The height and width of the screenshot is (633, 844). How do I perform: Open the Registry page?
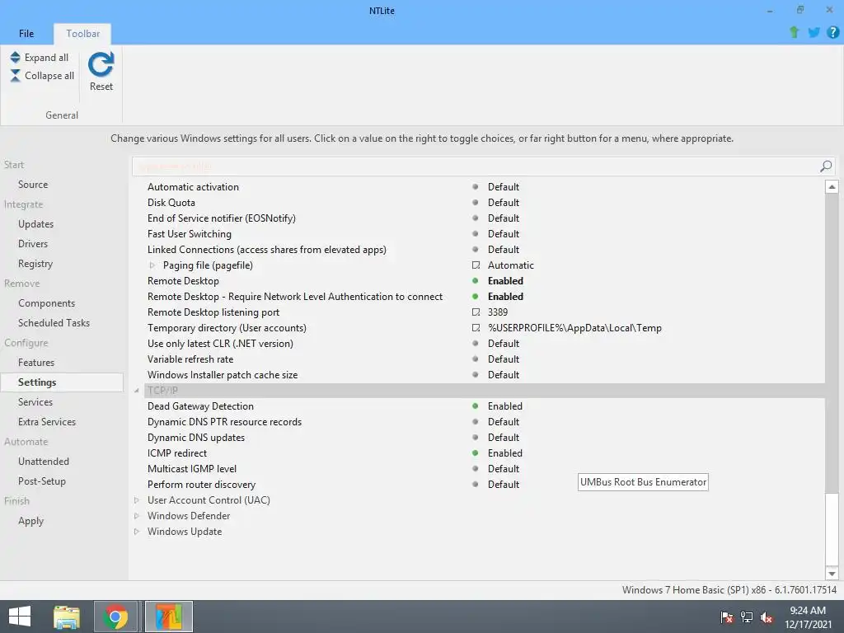tap(35, 263)
